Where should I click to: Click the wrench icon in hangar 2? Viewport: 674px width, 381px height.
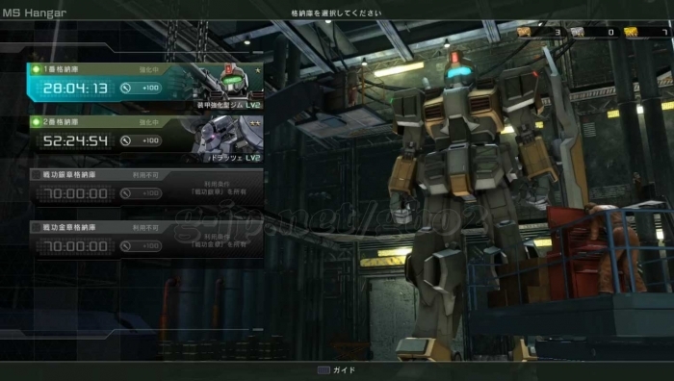click(125, 140)
